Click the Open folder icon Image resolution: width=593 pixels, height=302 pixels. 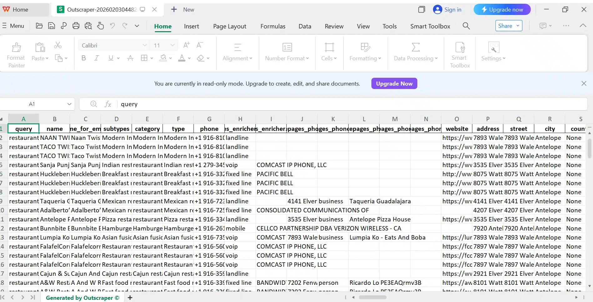point(39,26)
